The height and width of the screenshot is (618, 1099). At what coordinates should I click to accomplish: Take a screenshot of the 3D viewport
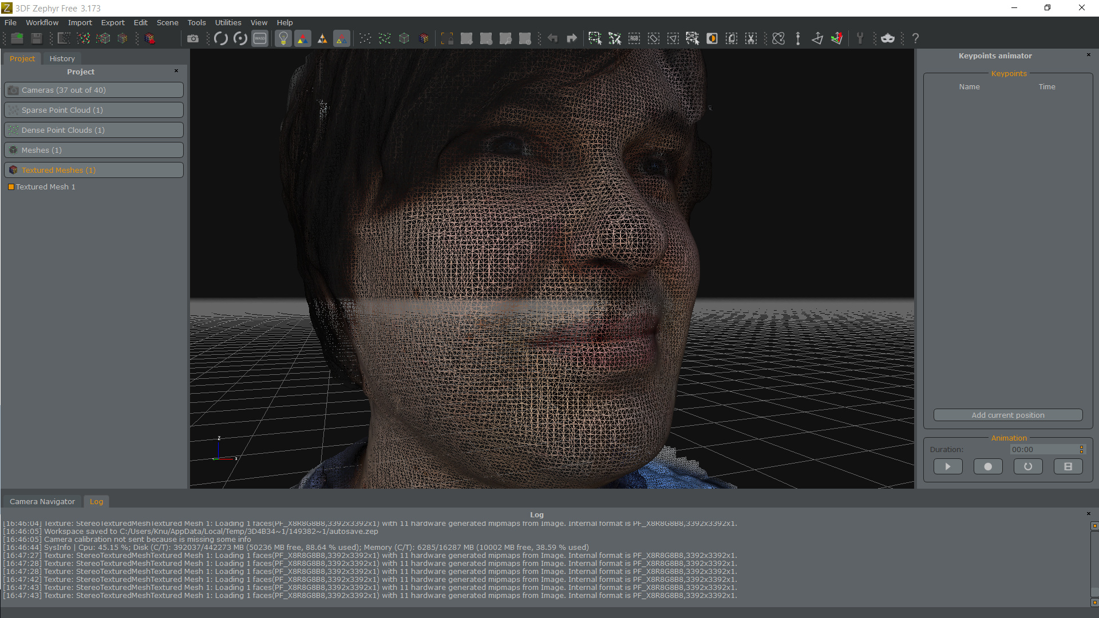pyautogui.click(x=193, y=38)
